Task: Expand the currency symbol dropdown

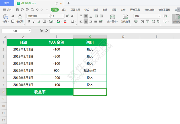Action: (x=139, y=21)
